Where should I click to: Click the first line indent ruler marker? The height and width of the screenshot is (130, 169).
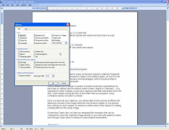click(x=47, y=7)
